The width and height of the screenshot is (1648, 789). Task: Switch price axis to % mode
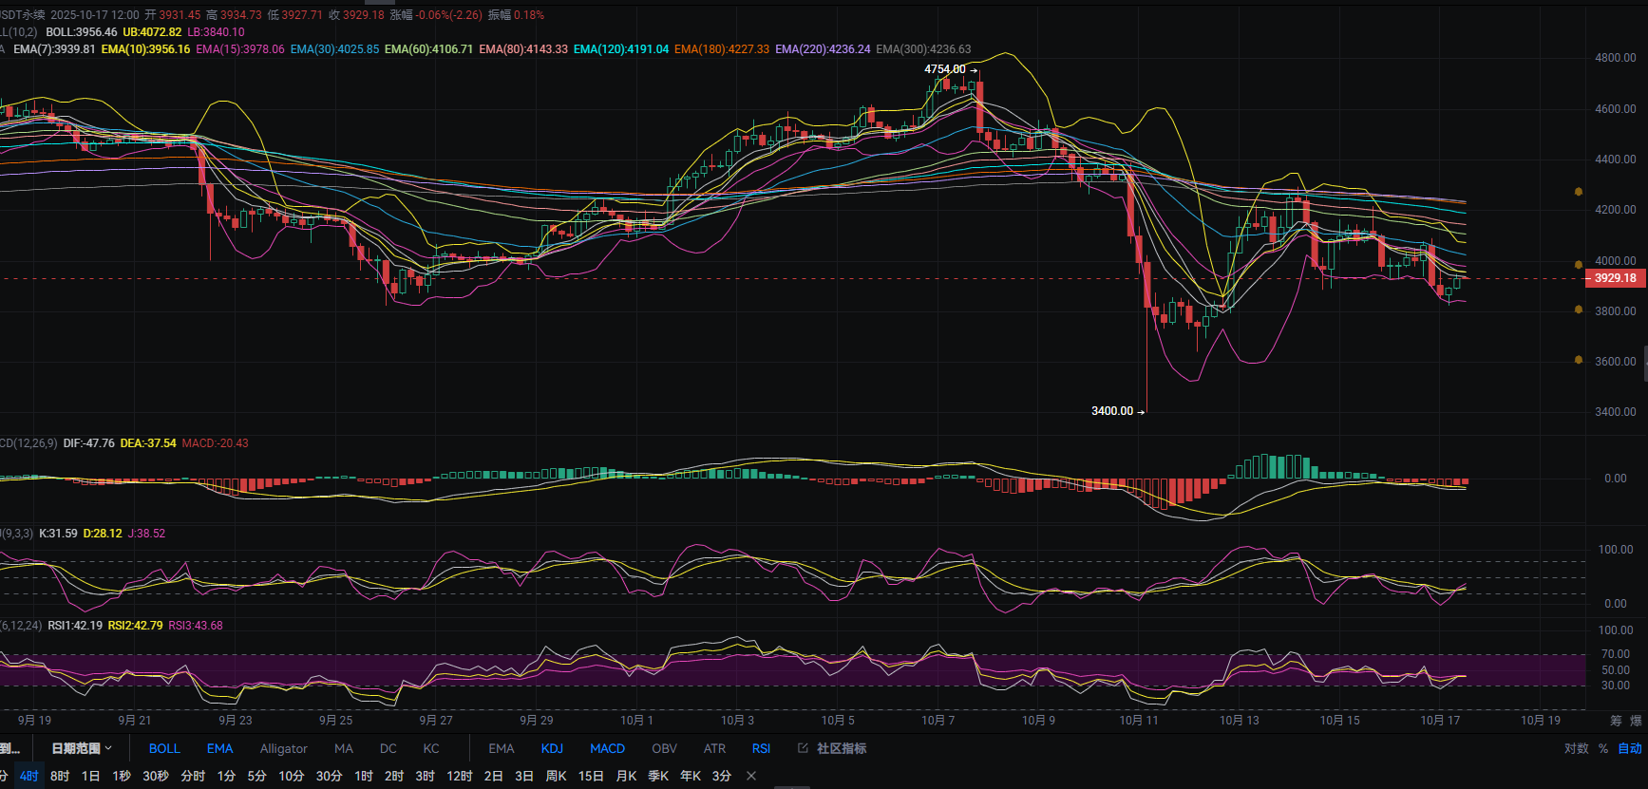coord(1603,748)
